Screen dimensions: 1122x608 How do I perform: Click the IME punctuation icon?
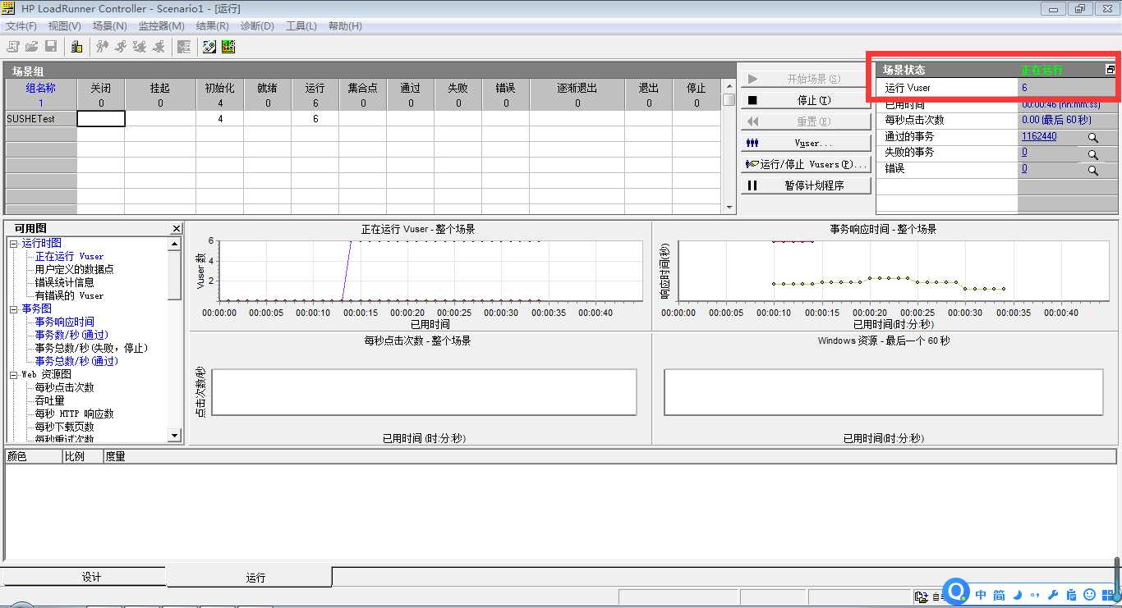(x=1035, y=594)
